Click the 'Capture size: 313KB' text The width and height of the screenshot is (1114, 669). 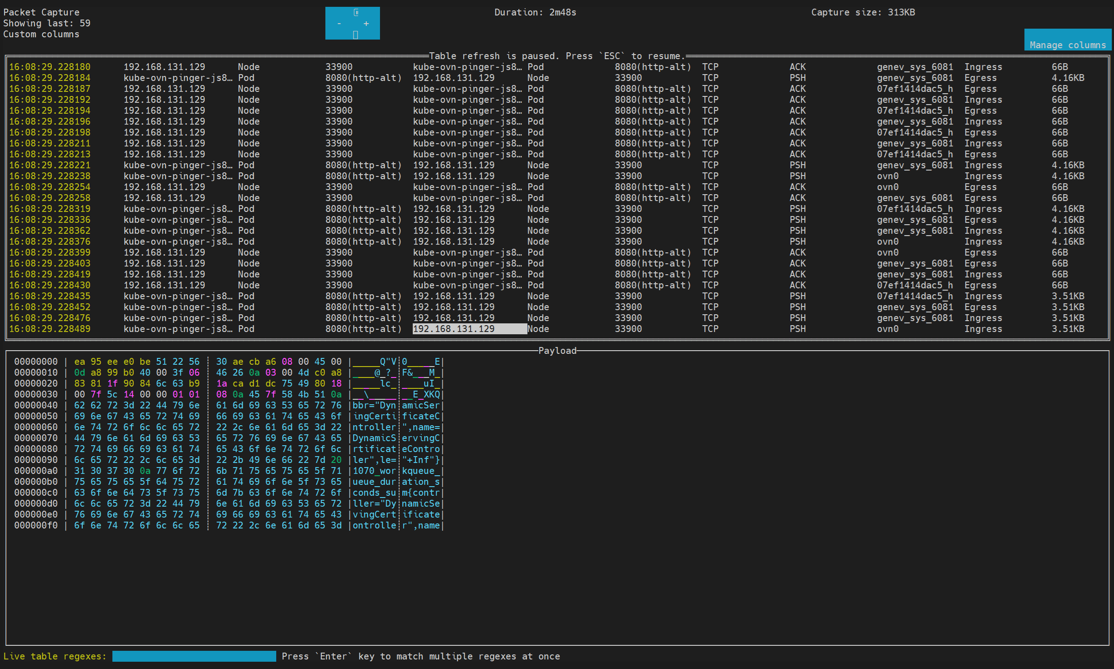point(863,12)
